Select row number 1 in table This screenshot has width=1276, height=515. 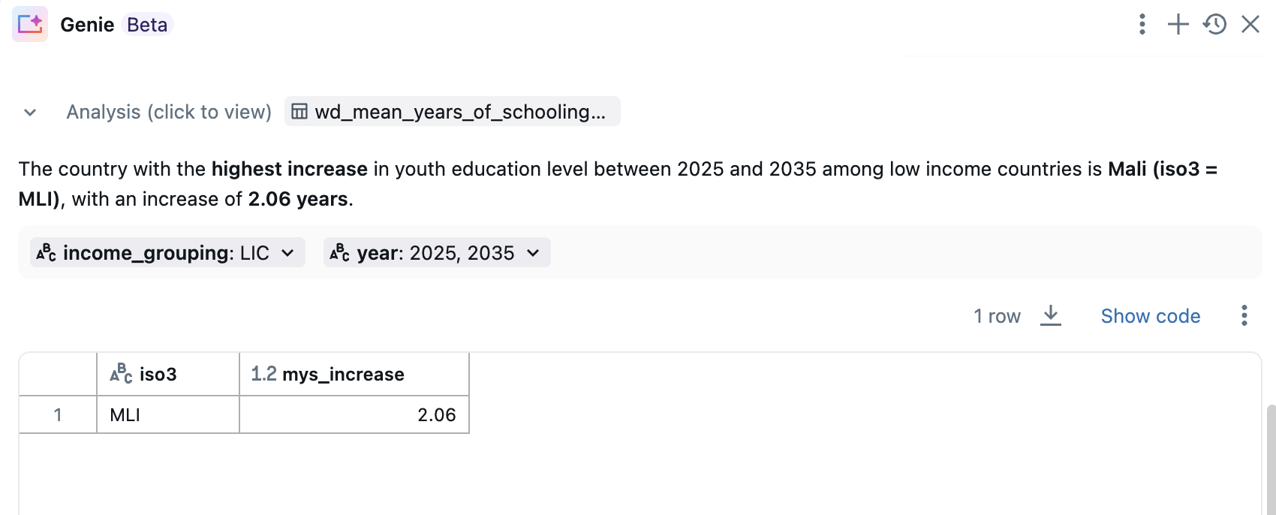pyautogui.click(x=58, y=415)
